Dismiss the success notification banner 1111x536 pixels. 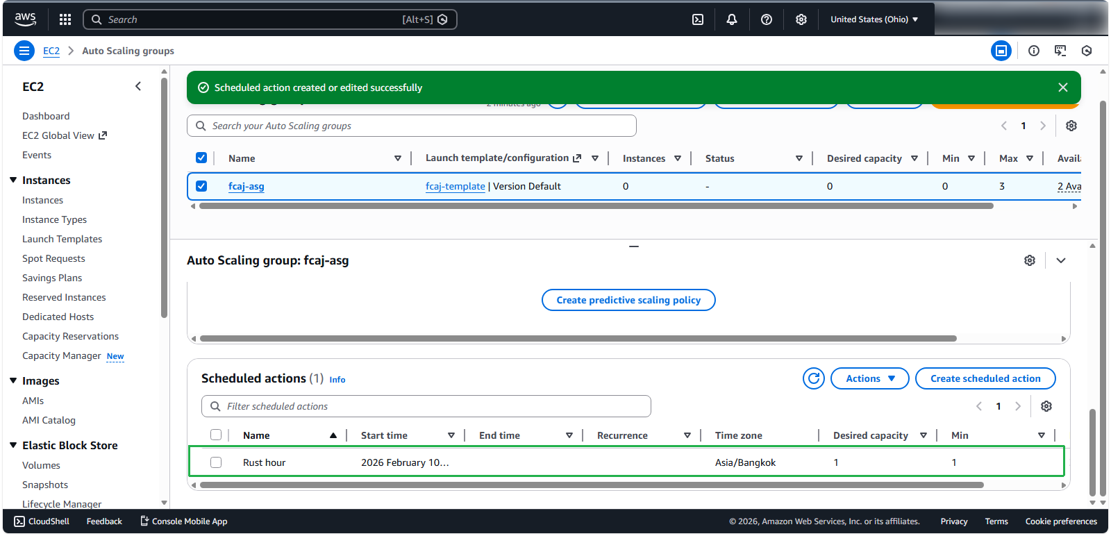1063,87
